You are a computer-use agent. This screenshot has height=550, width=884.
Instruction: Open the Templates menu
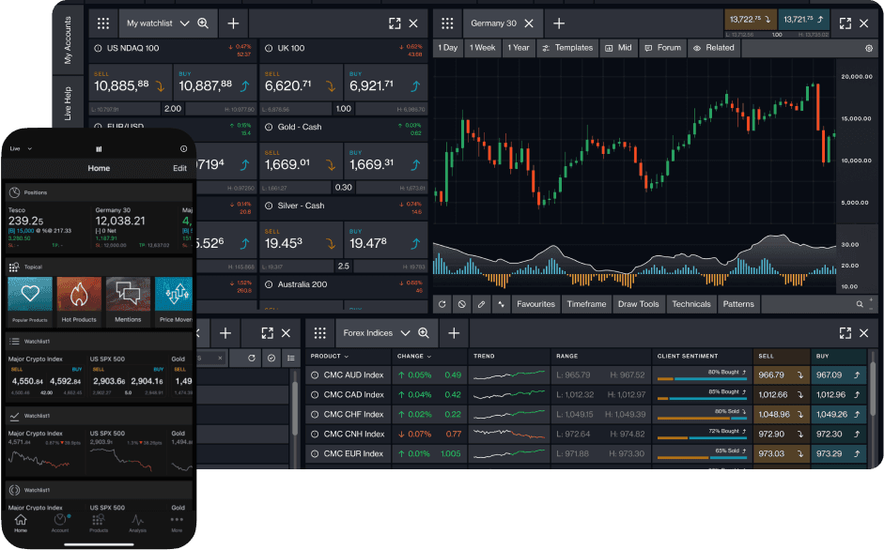tap(567, 48)
